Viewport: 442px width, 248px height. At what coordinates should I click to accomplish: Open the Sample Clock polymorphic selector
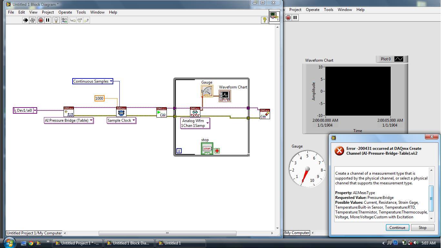[134, 120]
